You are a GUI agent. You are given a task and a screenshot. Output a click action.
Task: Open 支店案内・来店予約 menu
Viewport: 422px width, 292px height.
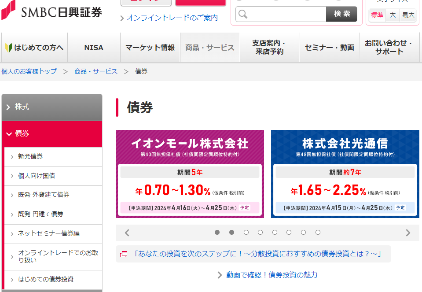270,48
